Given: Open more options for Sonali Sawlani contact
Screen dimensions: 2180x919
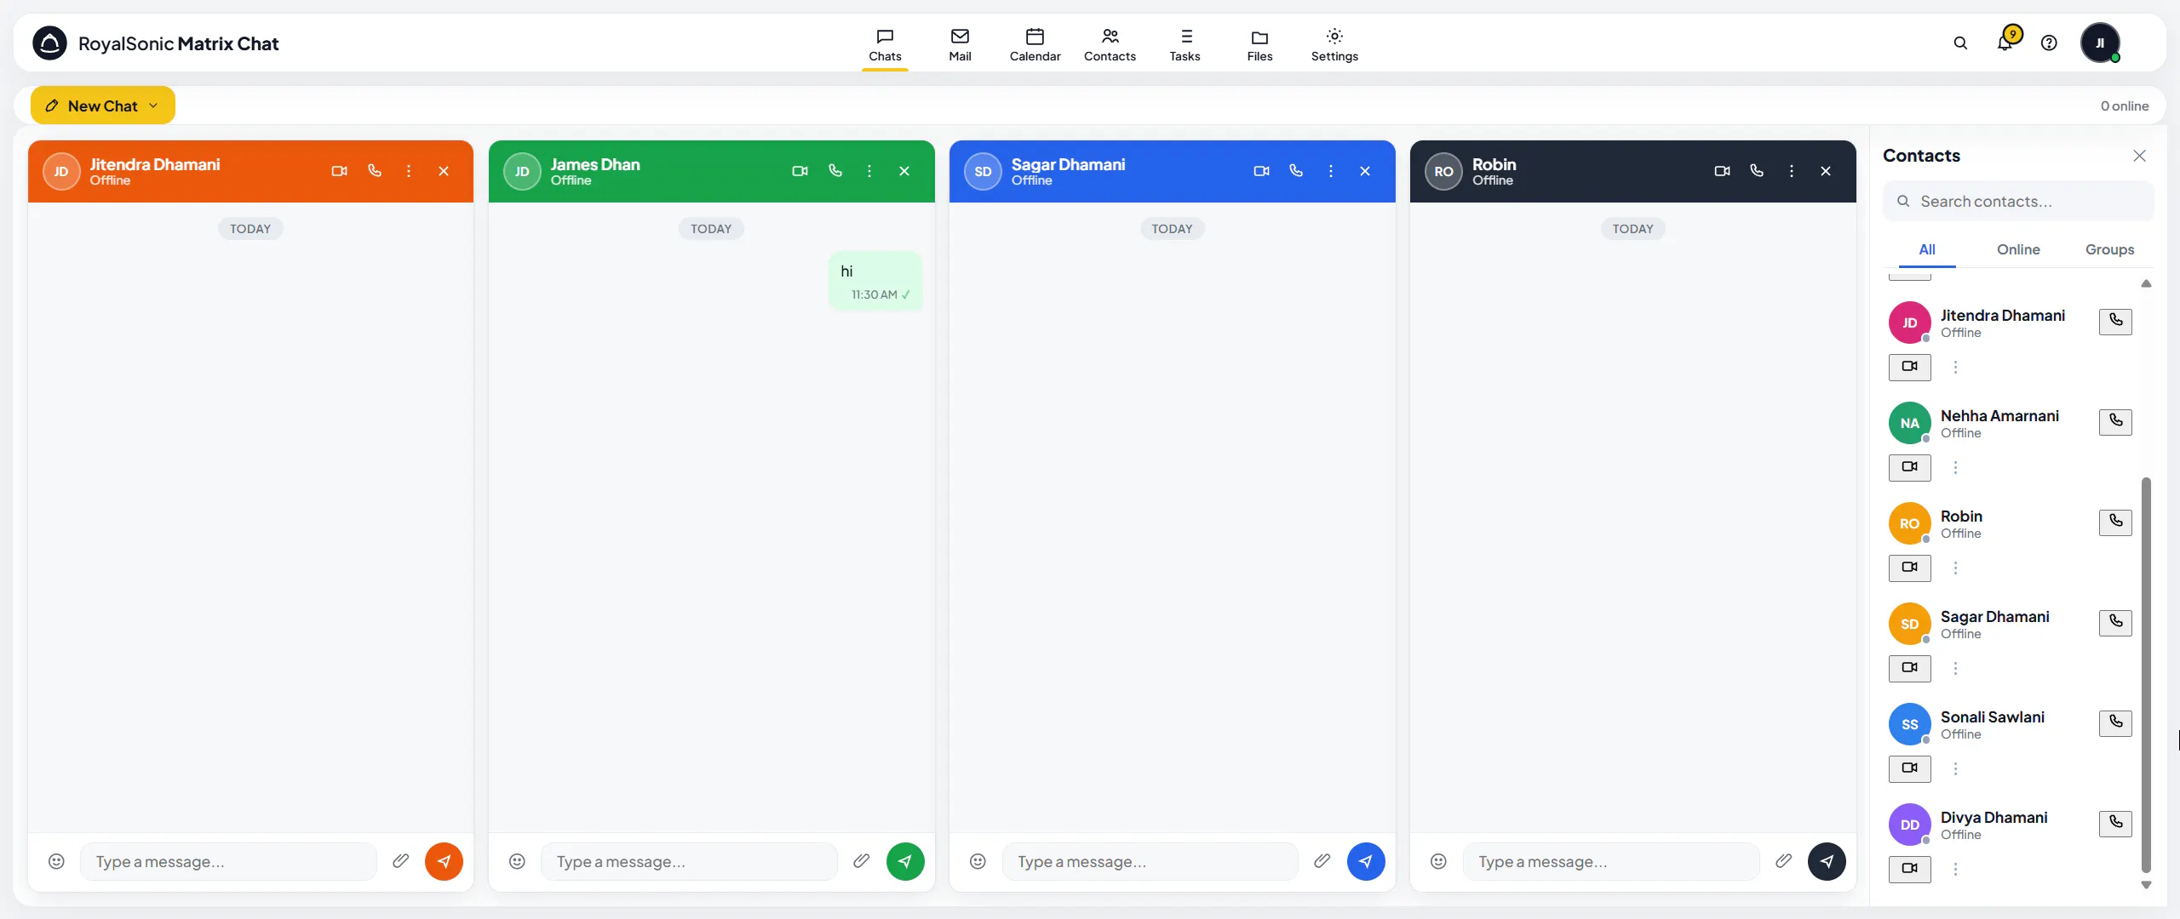Looking at the screenshot, I should [x=1955, y=768].
